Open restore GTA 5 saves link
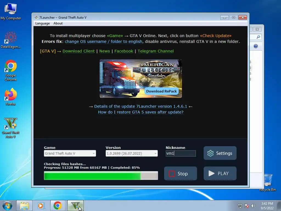281x211 pixels. pos(141,112)
